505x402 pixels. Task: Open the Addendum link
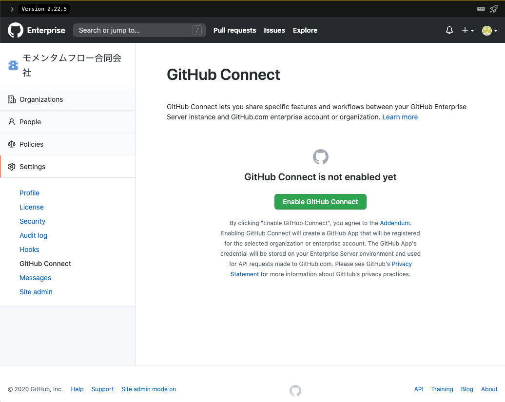pyautogui.click(x=395, y=223)
